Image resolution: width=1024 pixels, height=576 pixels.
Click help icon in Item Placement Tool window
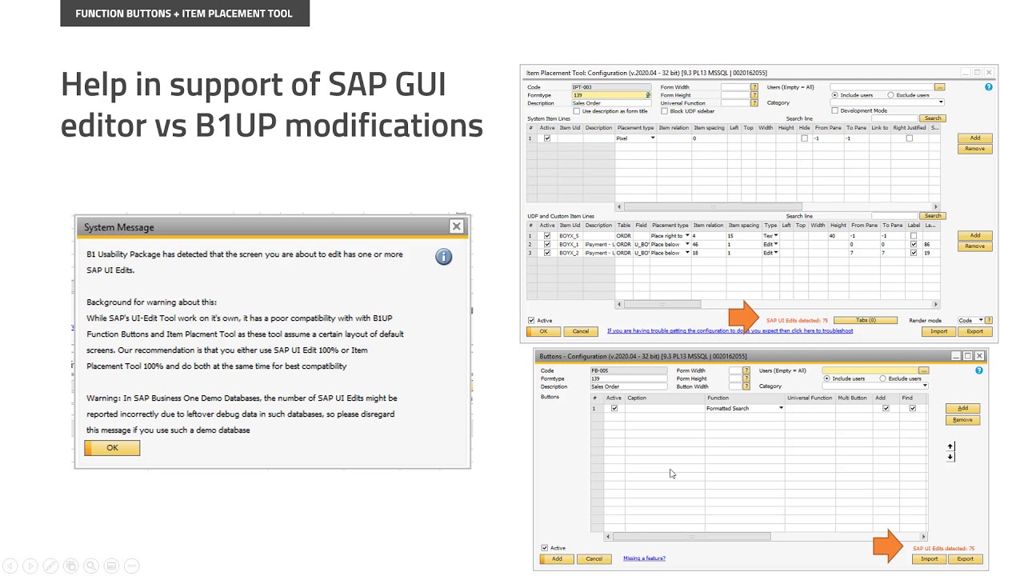click(x=989, y=87)
